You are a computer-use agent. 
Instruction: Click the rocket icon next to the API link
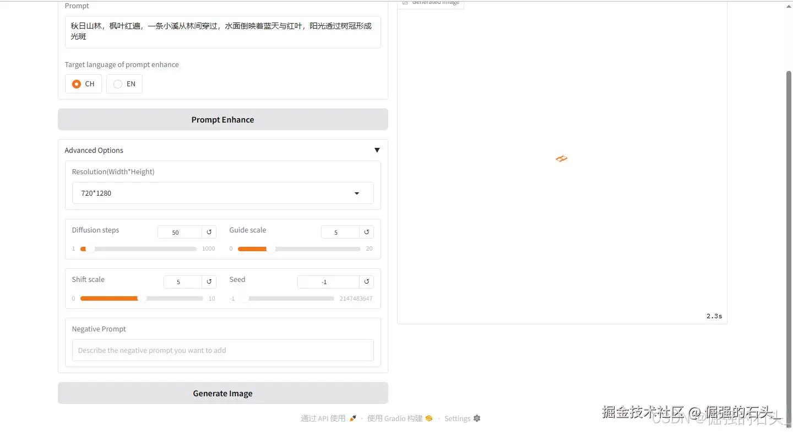[x=352, y=418]
